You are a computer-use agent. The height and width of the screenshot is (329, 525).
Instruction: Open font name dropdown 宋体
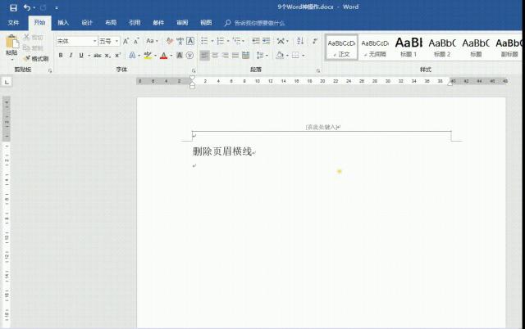(95, 41)
